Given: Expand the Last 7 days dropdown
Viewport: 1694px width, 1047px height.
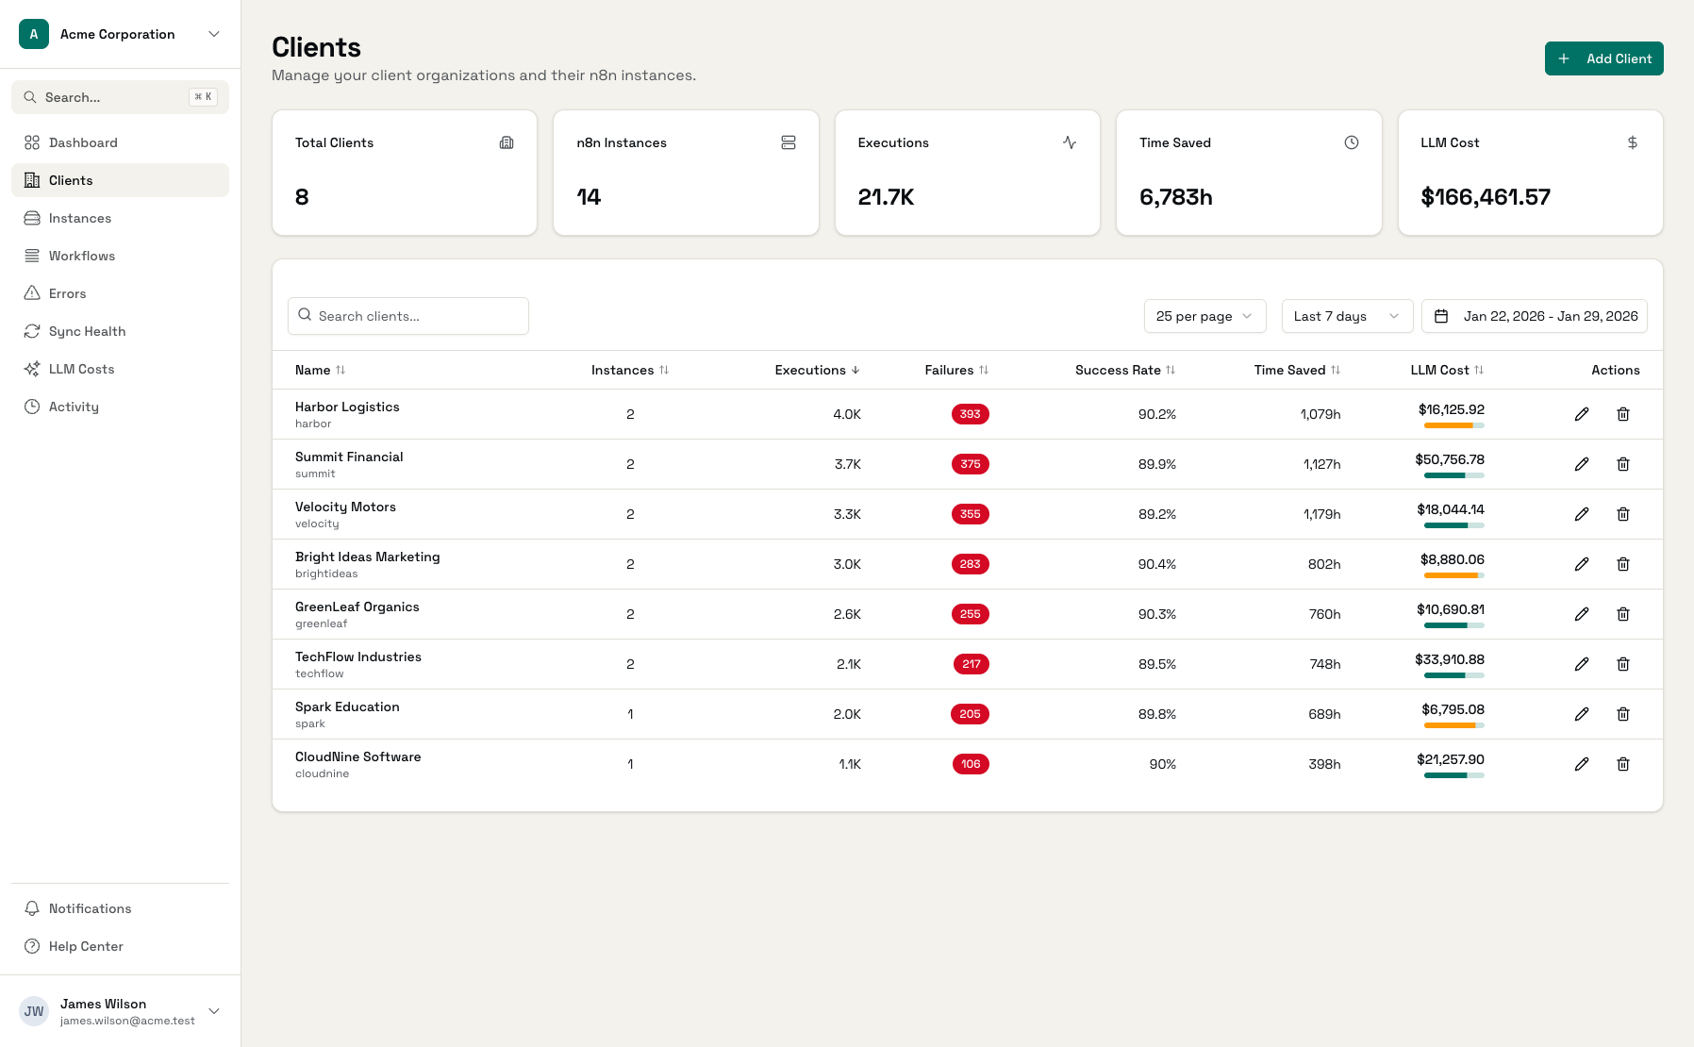Looking at the screenshot, I should click(x=1346, y=316).
